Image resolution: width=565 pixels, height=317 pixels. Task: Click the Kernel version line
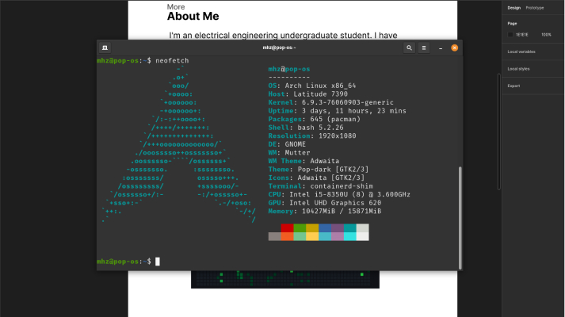click(x=330, y=102)
